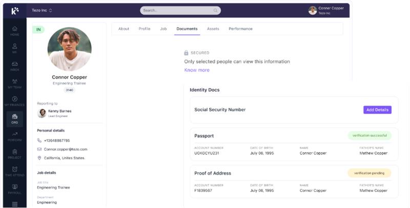Click the Proof of Address card title
410x208 pixels.
[213, 173]
